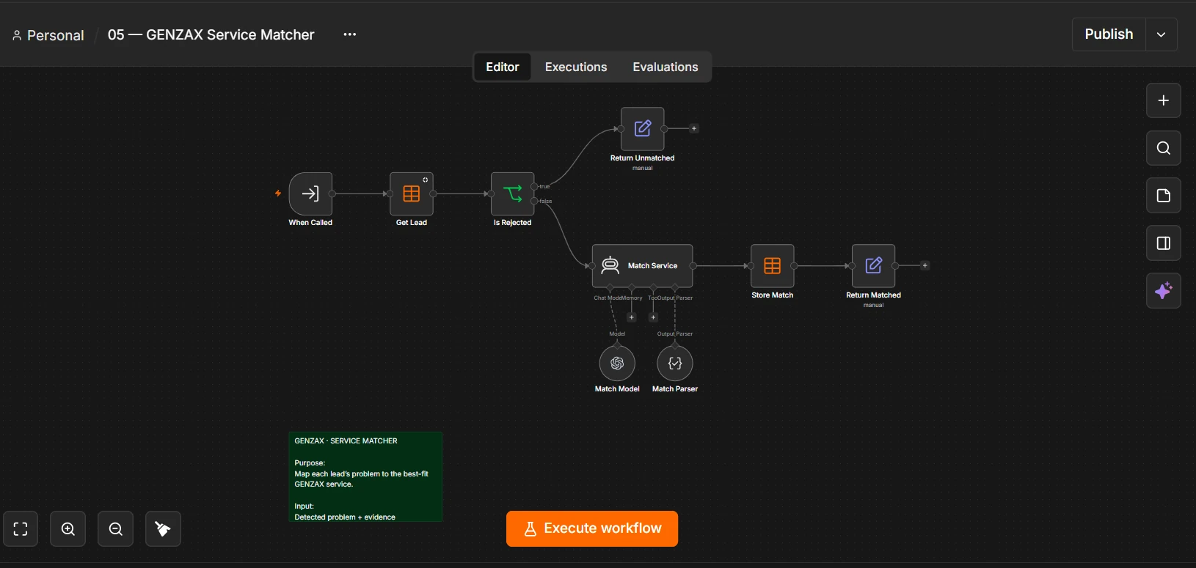Open the node search panel
1196x568 pixels.
(1164, 148)
